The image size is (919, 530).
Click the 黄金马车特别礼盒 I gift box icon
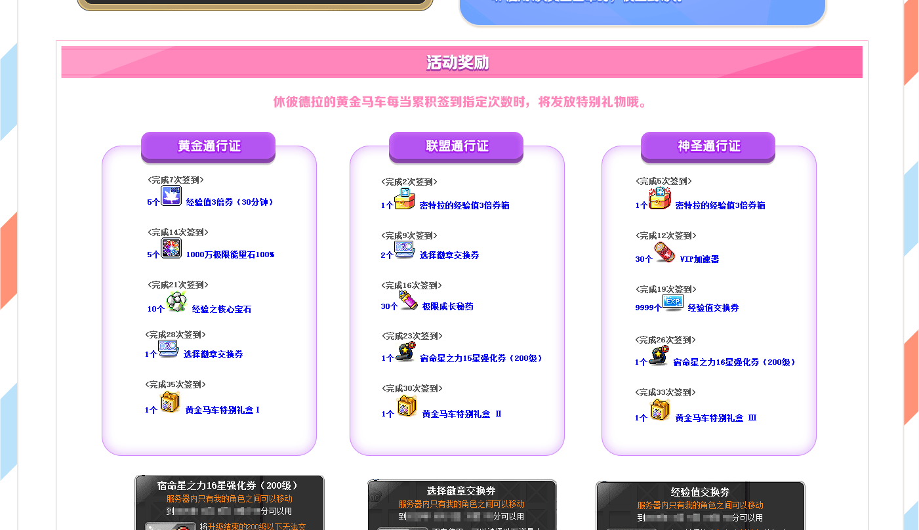pos(170,402)
